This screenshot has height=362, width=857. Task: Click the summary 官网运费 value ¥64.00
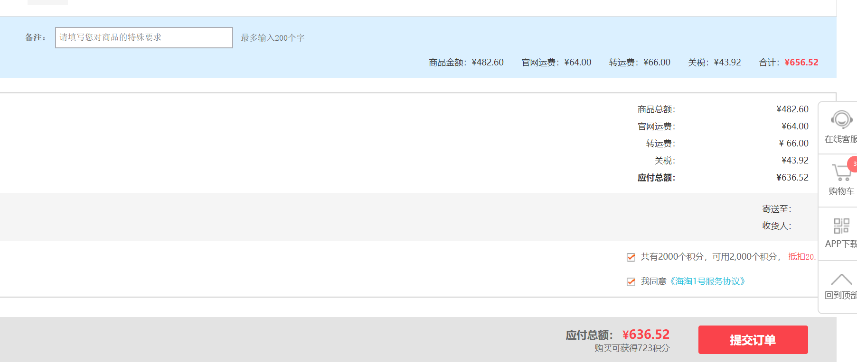coord(795,127)
